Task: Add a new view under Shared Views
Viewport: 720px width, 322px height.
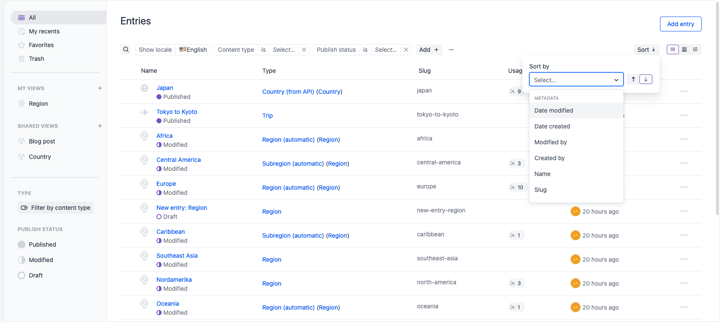Action: [x=100, y=126]
